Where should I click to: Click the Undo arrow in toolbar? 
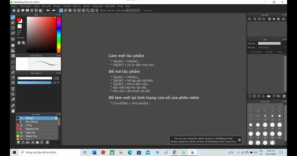(48, 10)
